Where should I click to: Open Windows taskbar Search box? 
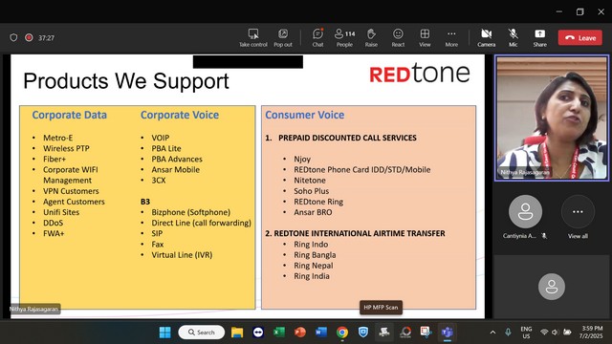coord(202,333)
